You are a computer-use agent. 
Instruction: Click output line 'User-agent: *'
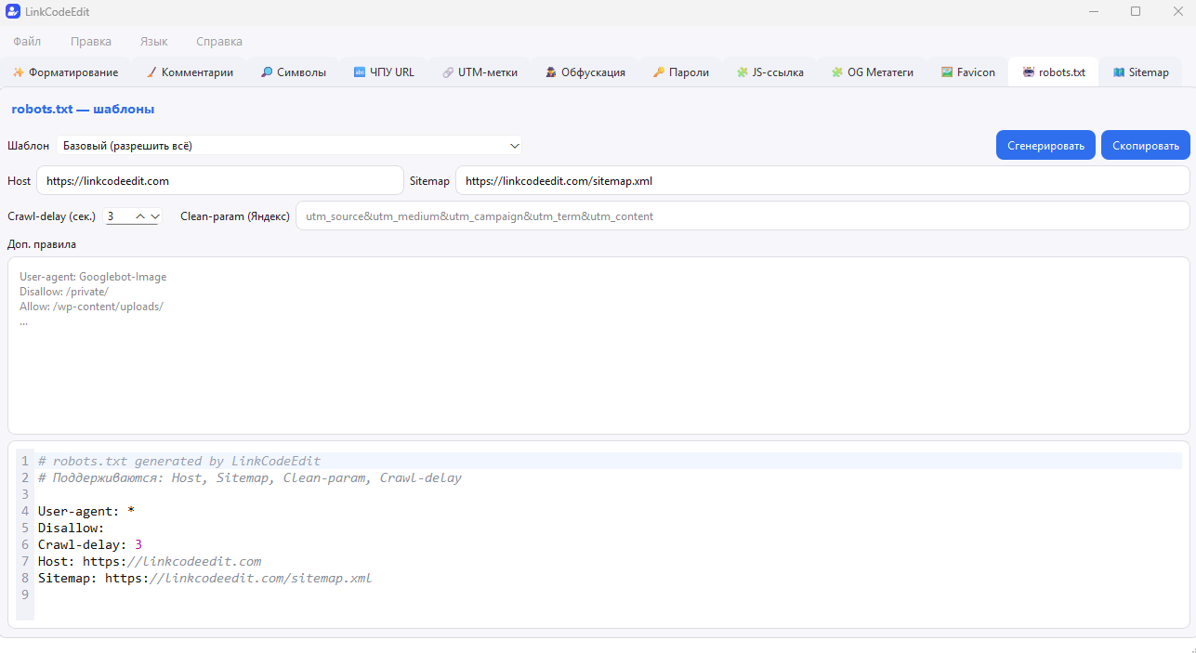[x=86, y=511]
